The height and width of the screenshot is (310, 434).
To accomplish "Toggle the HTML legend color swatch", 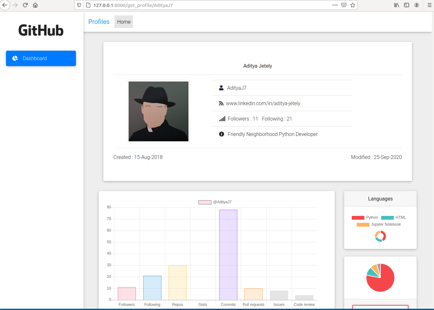I will (387, 217).
